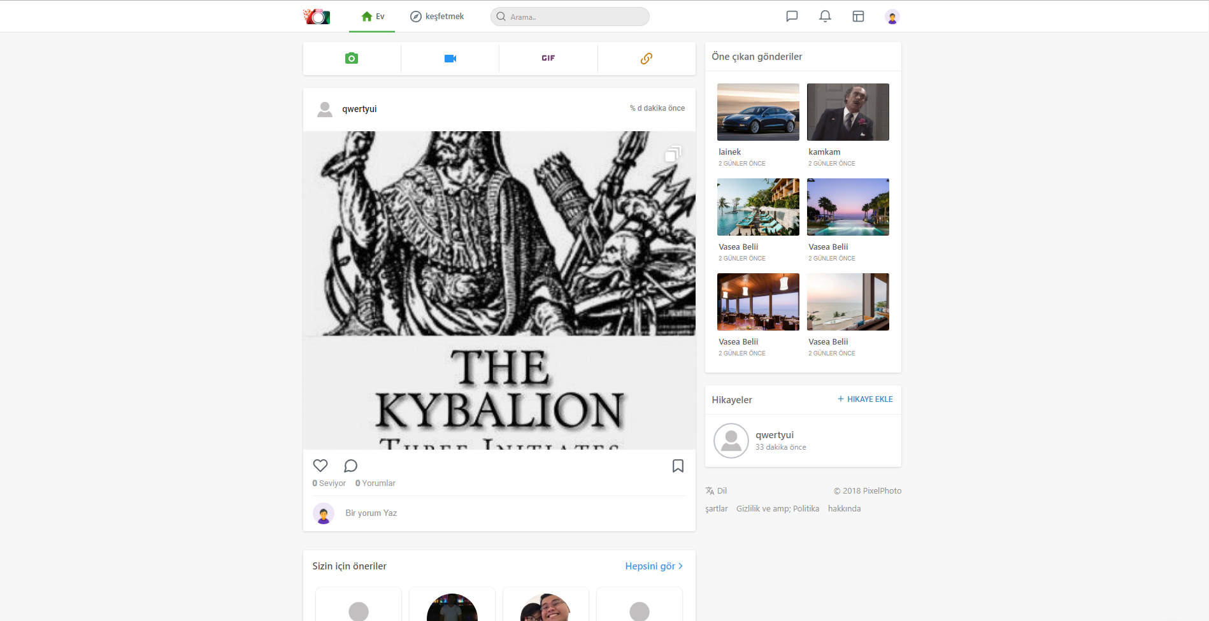Open the notifications bell icon

pyautogui.click(x=825, y=17)
